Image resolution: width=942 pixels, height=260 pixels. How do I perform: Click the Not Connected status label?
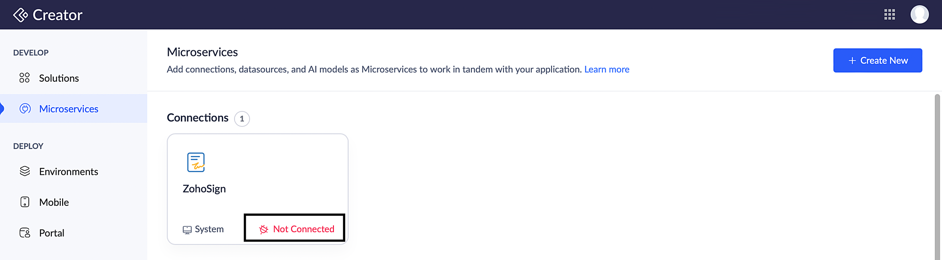303,229
